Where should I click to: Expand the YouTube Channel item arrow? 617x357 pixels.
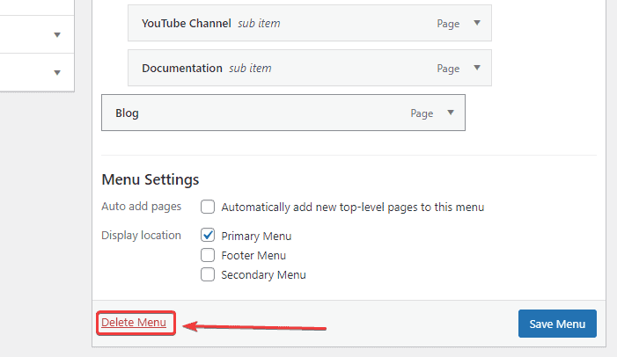pyautogui.click(x=477, y=24)
